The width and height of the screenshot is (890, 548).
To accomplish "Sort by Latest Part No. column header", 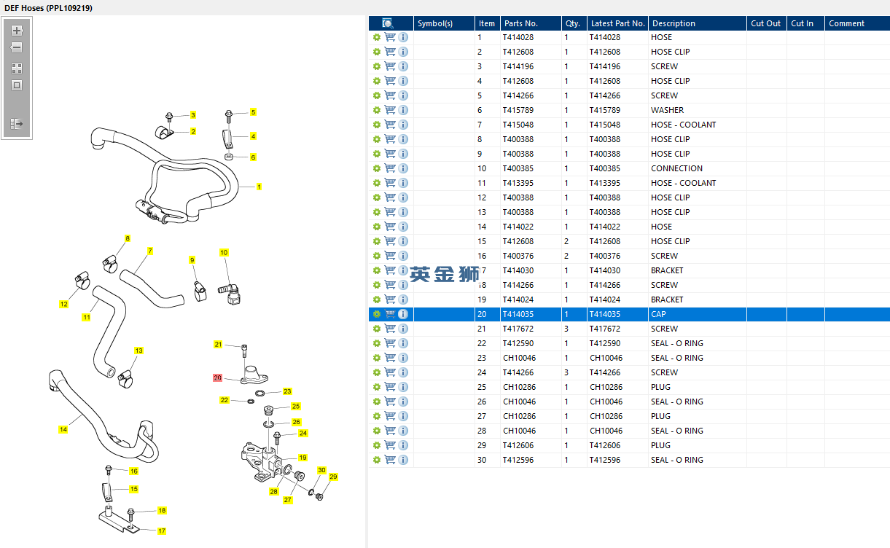I will (x=617, y=23).
